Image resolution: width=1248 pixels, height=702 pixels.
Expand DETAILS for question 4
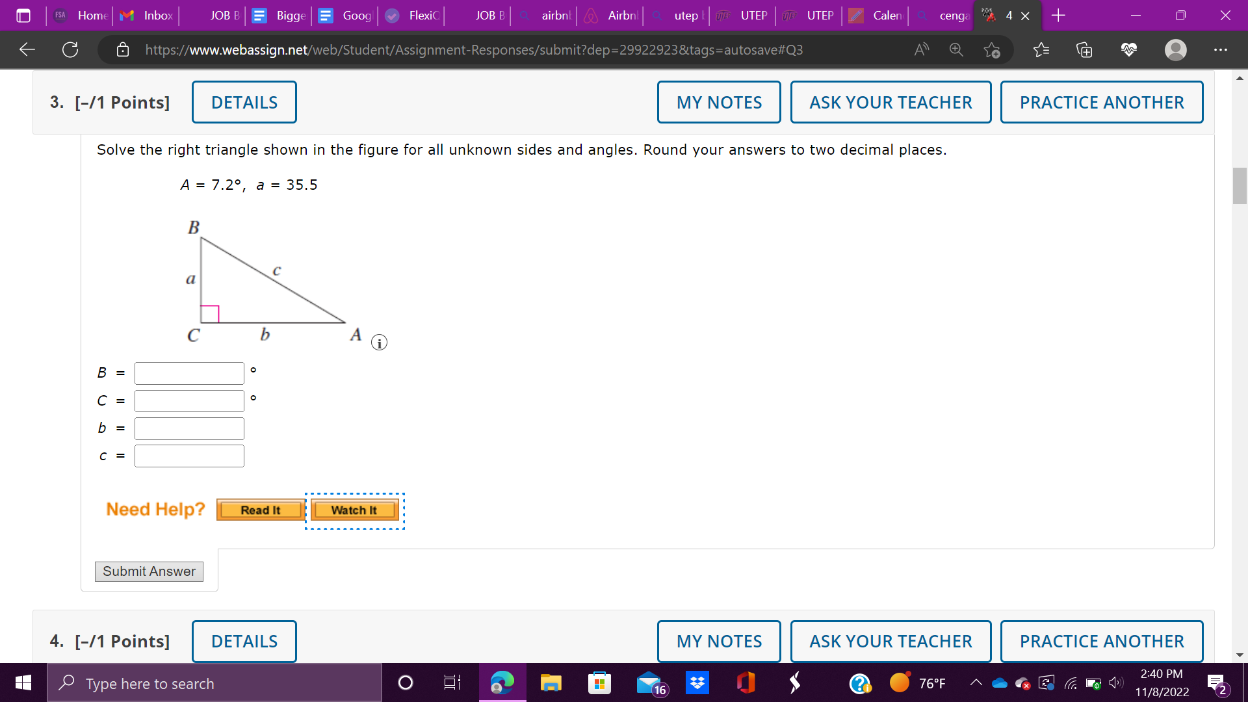(244, 641)
